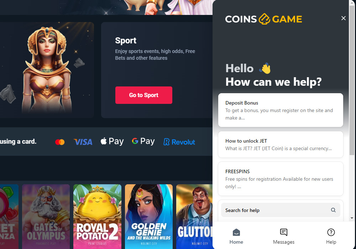356x249 pixels.
Task: Open the FREESPINS help article
Action: [281, 179]
